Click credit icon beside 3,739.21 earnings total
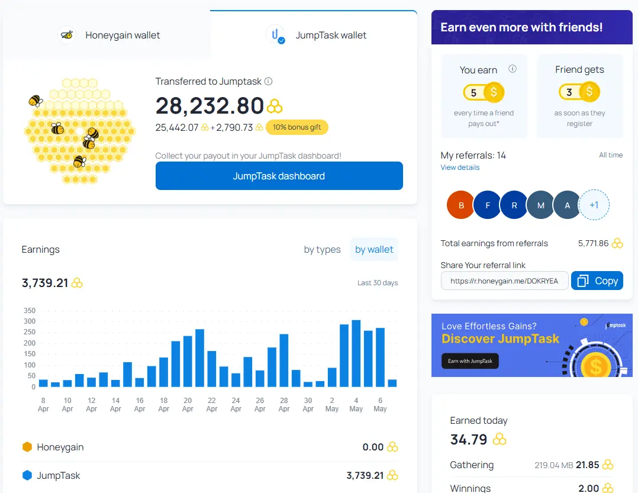Screen dimensions: 638x493 (77, 283)
